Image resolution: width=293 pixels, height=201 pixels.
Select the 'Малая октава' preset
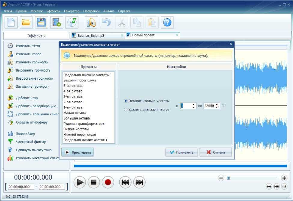pos(75,113)
